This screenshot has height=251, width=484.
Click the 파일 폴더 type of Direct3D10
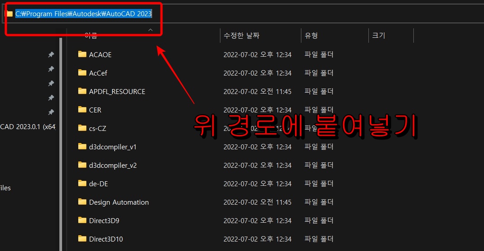point(319,239)
